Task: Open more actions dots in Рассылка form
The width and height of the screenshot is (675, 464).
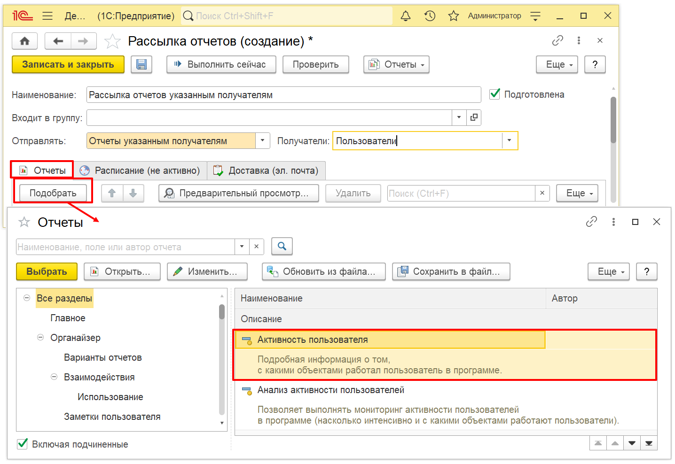Action: [x=579, y=40]
